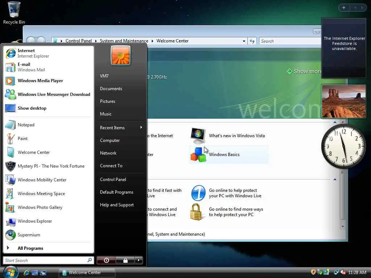This screenshot has width=371, height=278.
Task: Open Default Programs
Action: click(120, 192)
